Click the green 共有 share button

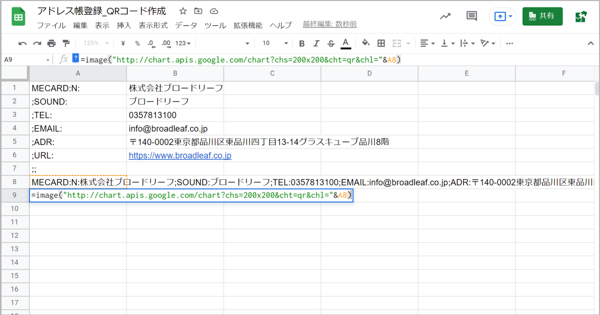click(x=542, y=16)
